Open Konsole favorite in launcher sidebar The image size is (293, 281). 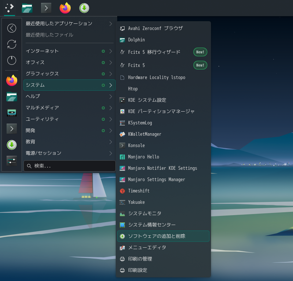[x=12, y=129]
